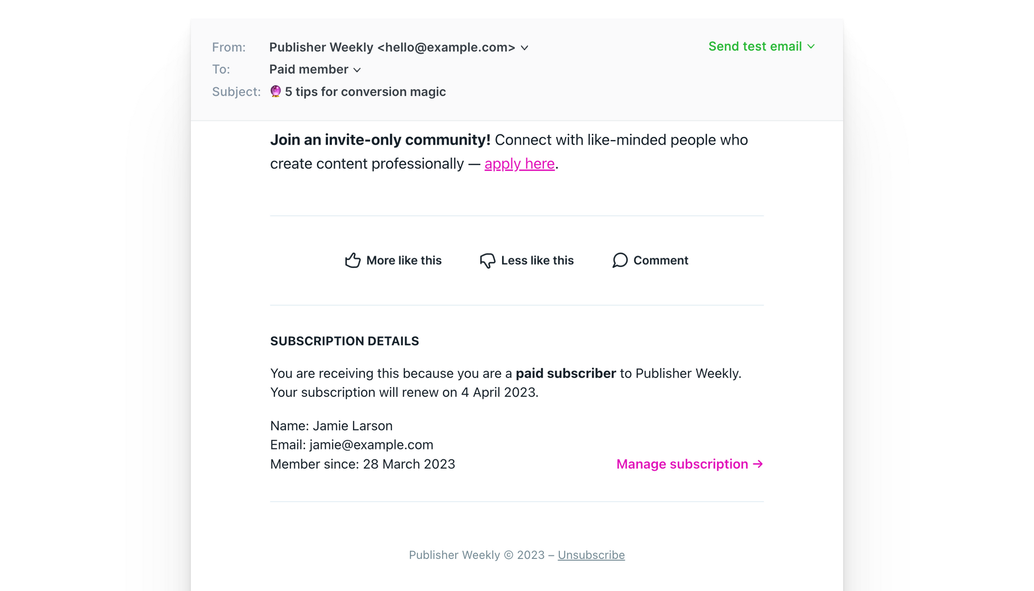
Task: Click the Comment text
Action: click(661, 260)
